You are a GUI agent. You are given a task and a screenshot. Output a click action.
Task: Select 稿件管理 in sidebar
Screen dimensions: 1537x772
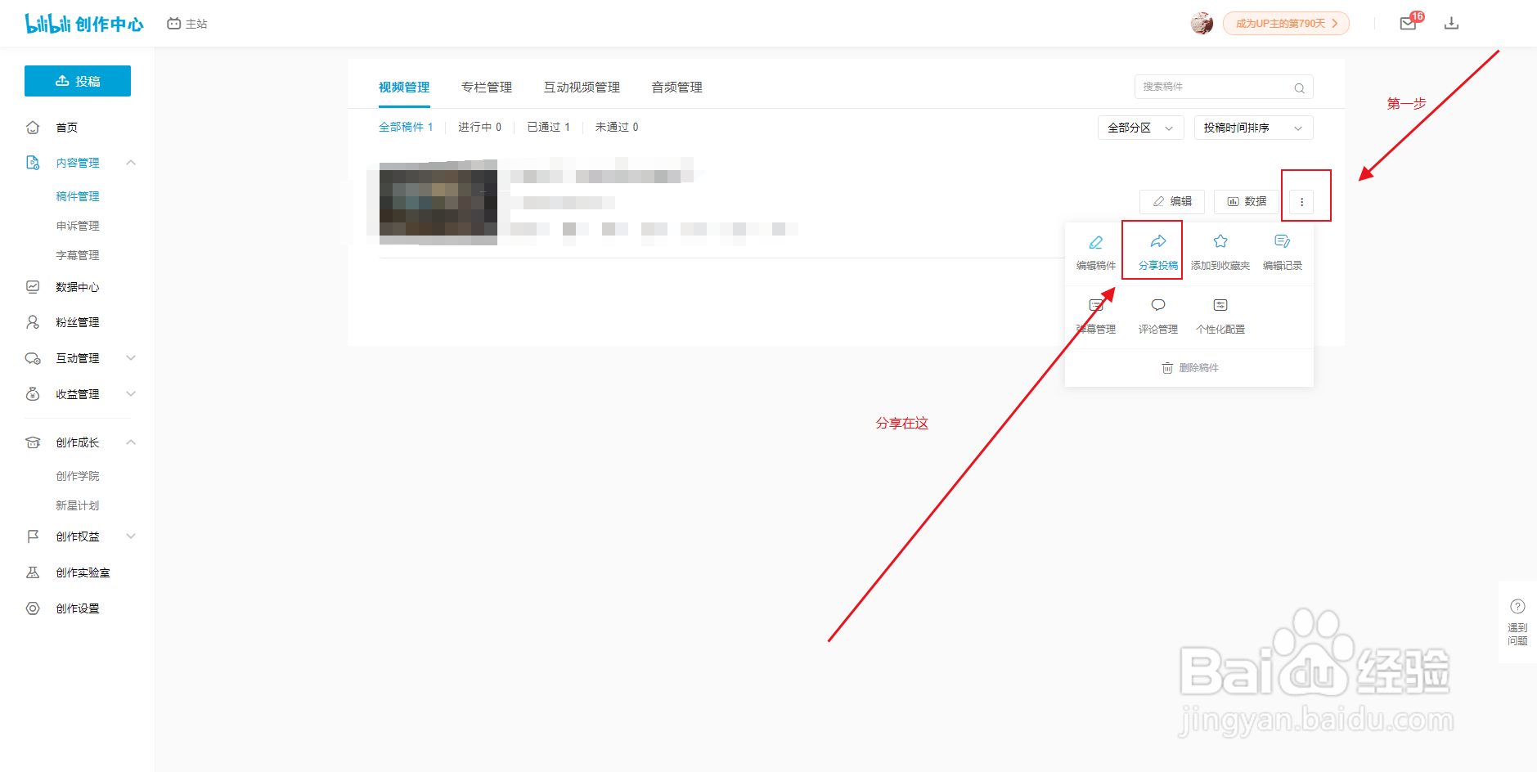click(78, 196)
